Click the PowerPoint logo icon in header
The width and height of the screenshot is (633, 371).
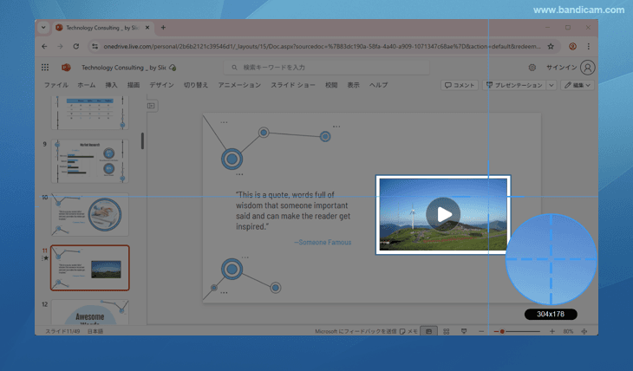click(x=66, y=68)
